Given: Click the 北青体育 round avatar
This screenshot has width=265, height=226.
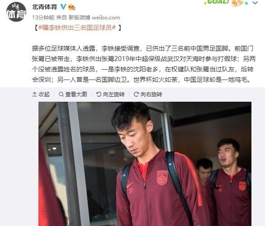Looking at the screenshot, I should click(x=16, y=12).
